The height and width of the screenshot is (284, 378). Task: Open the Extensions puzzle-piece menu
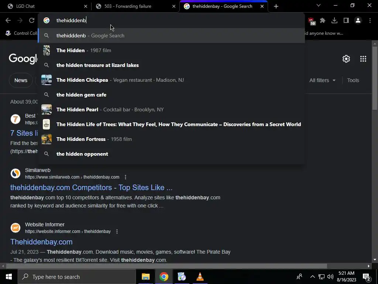(323, 21)
